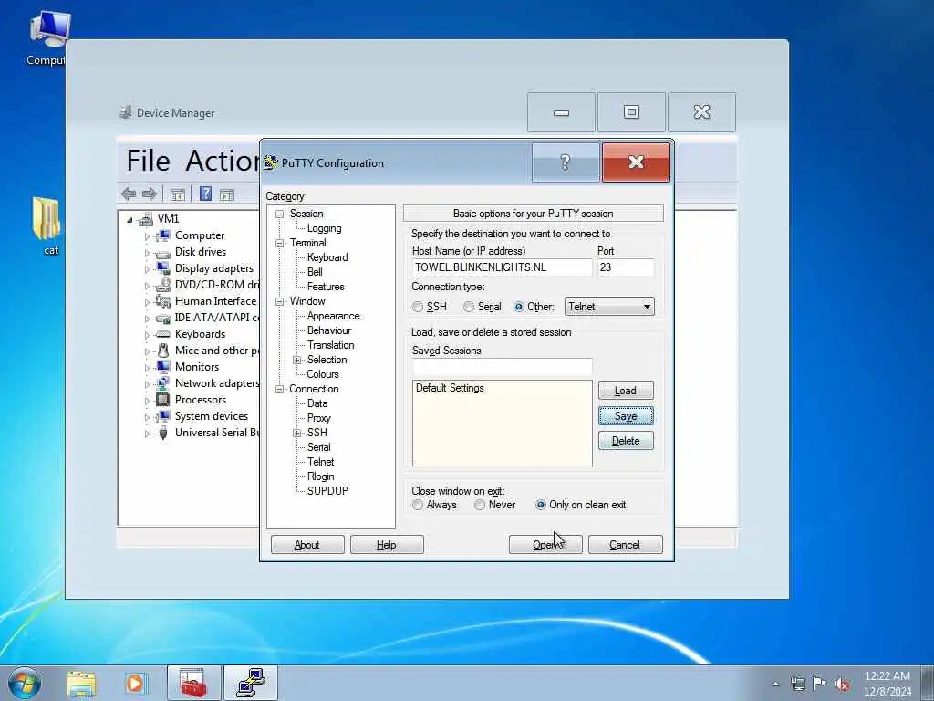Collapse the Window category node
Screen dimensions: 934x701
tap(279, 301)
